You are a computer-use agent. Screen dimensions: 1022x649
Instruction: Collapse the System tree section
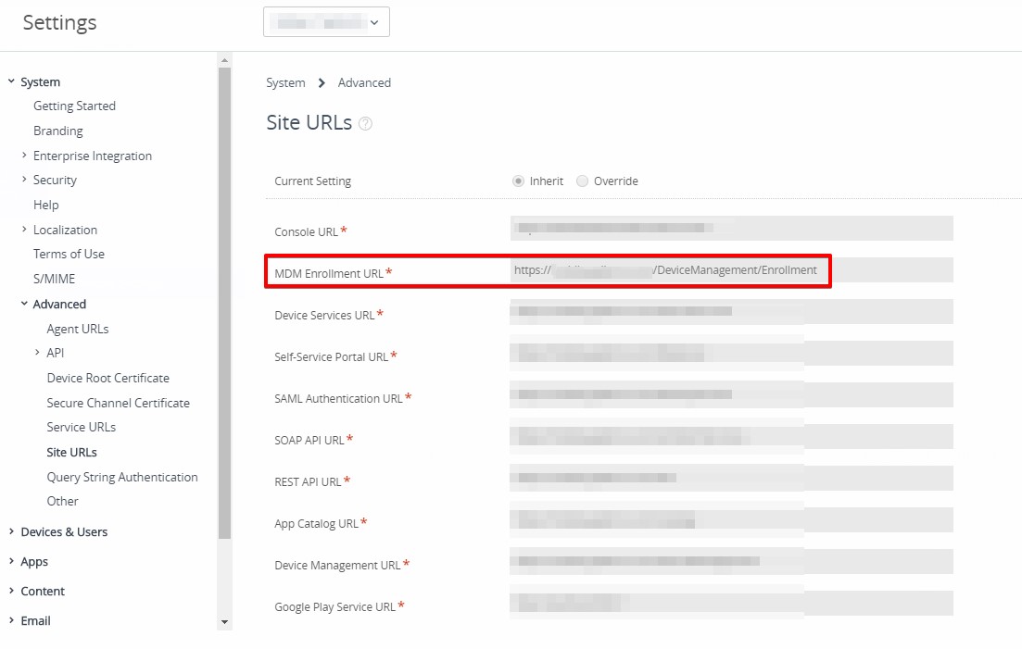pyautogui.click(x=11, y=82)
